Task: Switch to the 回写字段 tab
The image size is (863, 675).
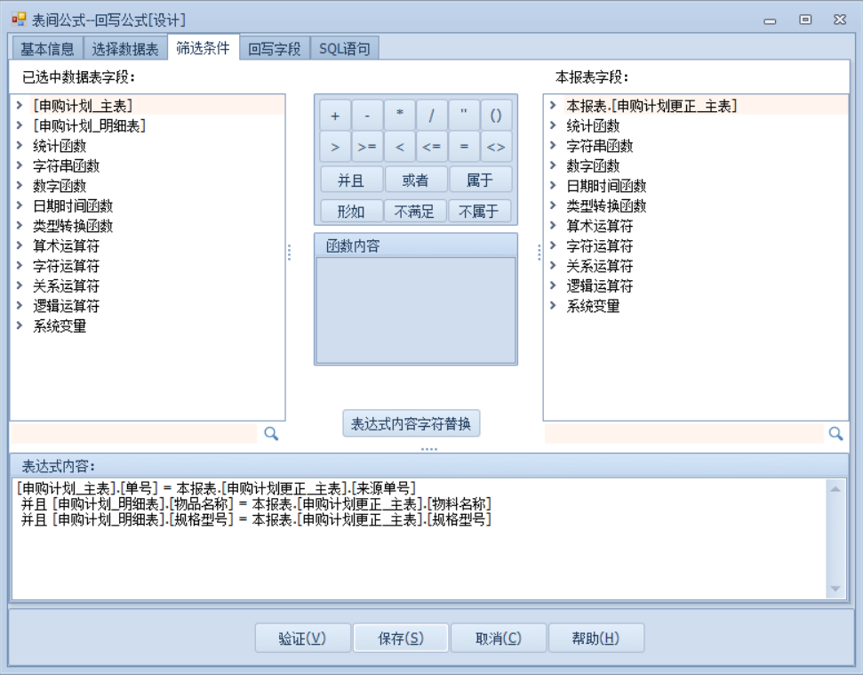Action: [275, 49]
